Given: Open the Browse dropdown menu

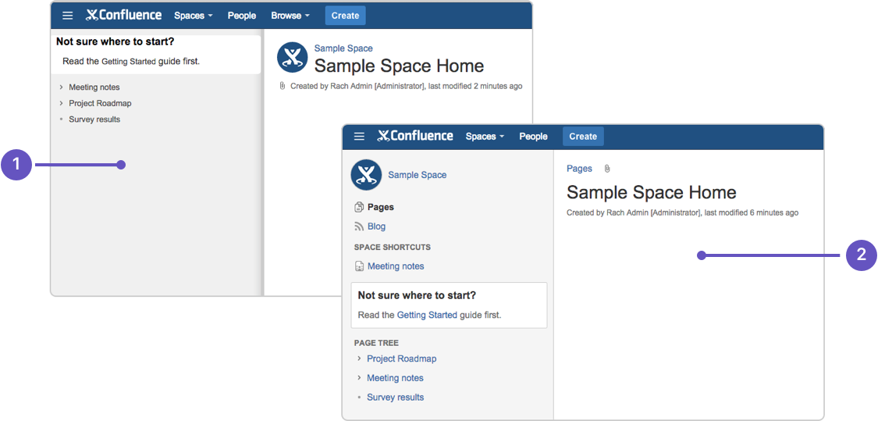Looking at the screenshot, I should (x=290, y=16).
